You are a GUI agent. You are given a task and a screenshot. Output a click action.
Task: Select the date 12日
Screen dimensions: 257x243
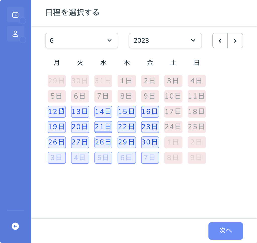pos(57,112)
